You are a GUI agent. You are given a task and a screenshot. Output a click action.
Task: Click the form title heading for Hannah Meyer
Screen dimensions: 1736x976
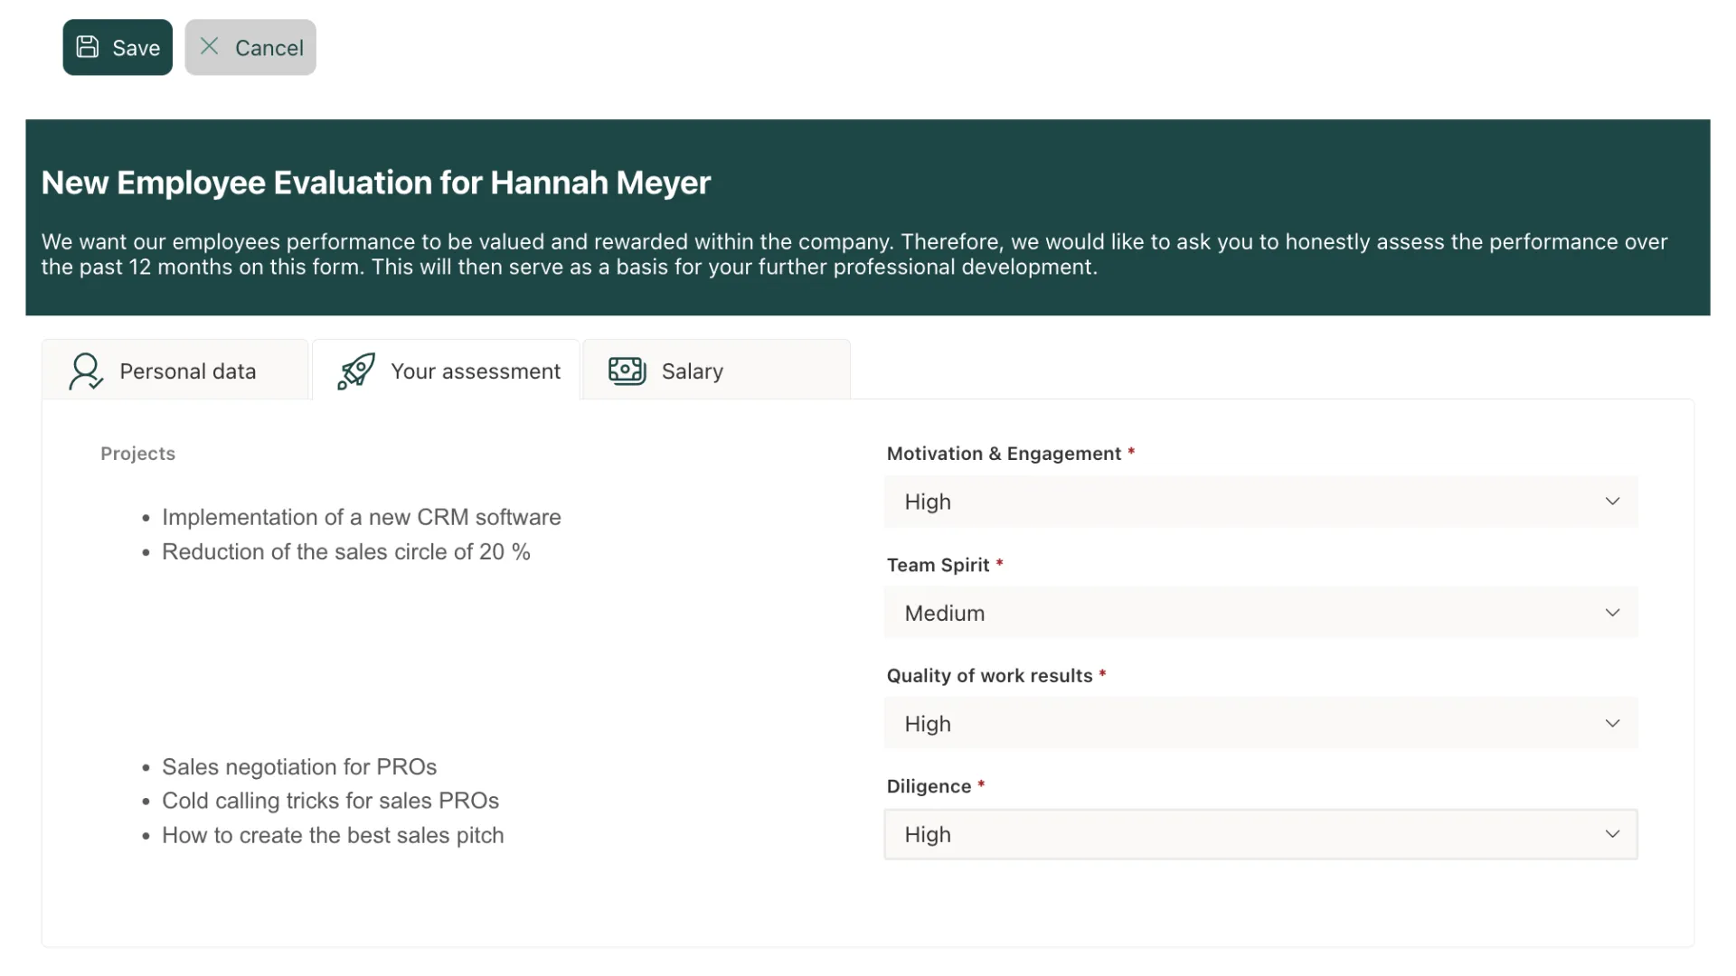point(375,183)
